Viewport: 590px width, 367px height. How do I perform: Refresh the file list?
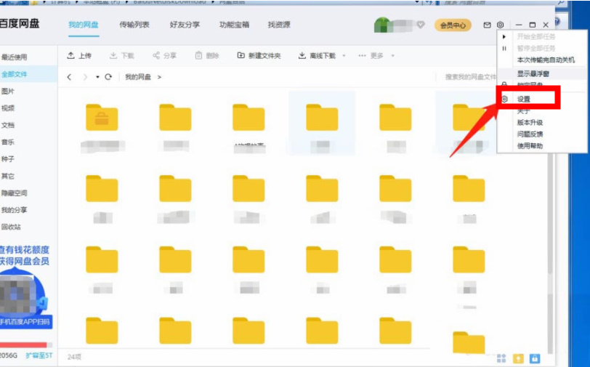click(108, 77)
